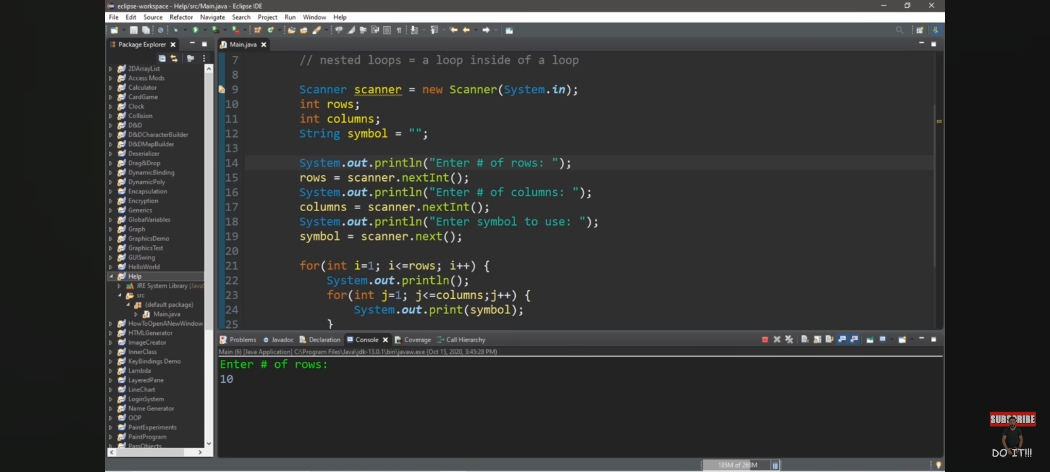This screenshot has width=1050, height=472.
Task: Click the heap status memory bar
Action: click(x=736, y=465)
